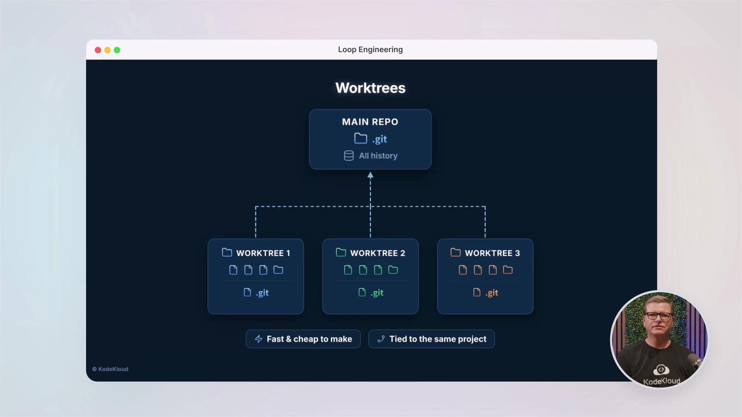Screen dimensions: 742x417
Task: Select the third orange file icon in Worktree 3
Action: 493,270
